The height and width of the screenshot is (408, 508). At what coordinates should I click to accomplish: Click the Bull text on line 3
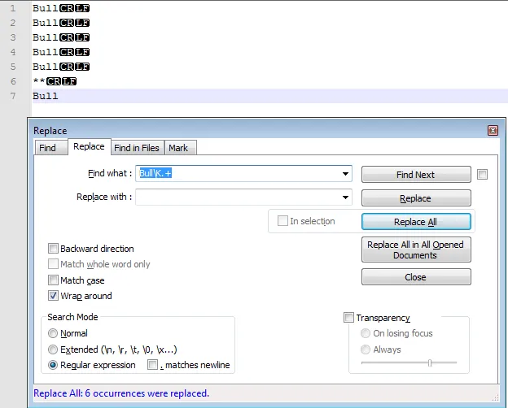click(x=46, y=37)
